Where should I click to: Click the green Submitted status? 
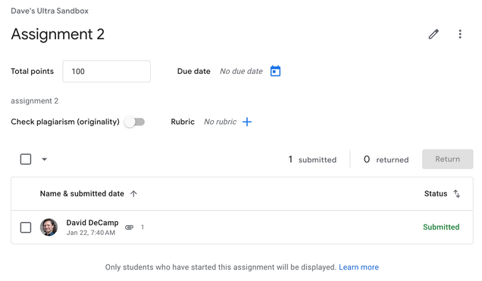pyautogui.click(x=441, y=227)
